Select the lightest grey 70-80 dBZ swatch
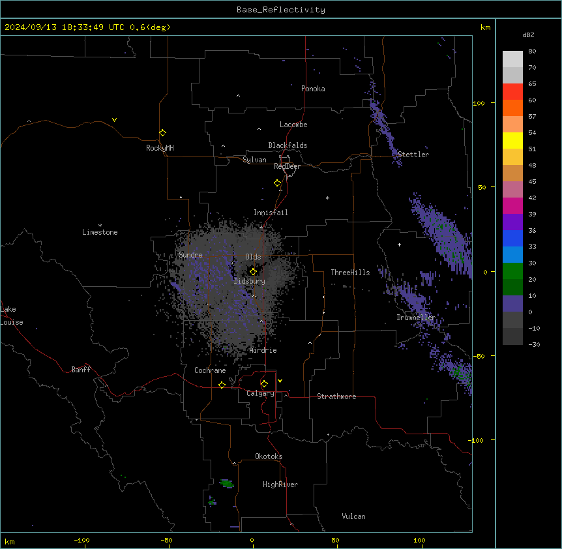This screenshot has width=562, height=549. (x=512, y=59)
